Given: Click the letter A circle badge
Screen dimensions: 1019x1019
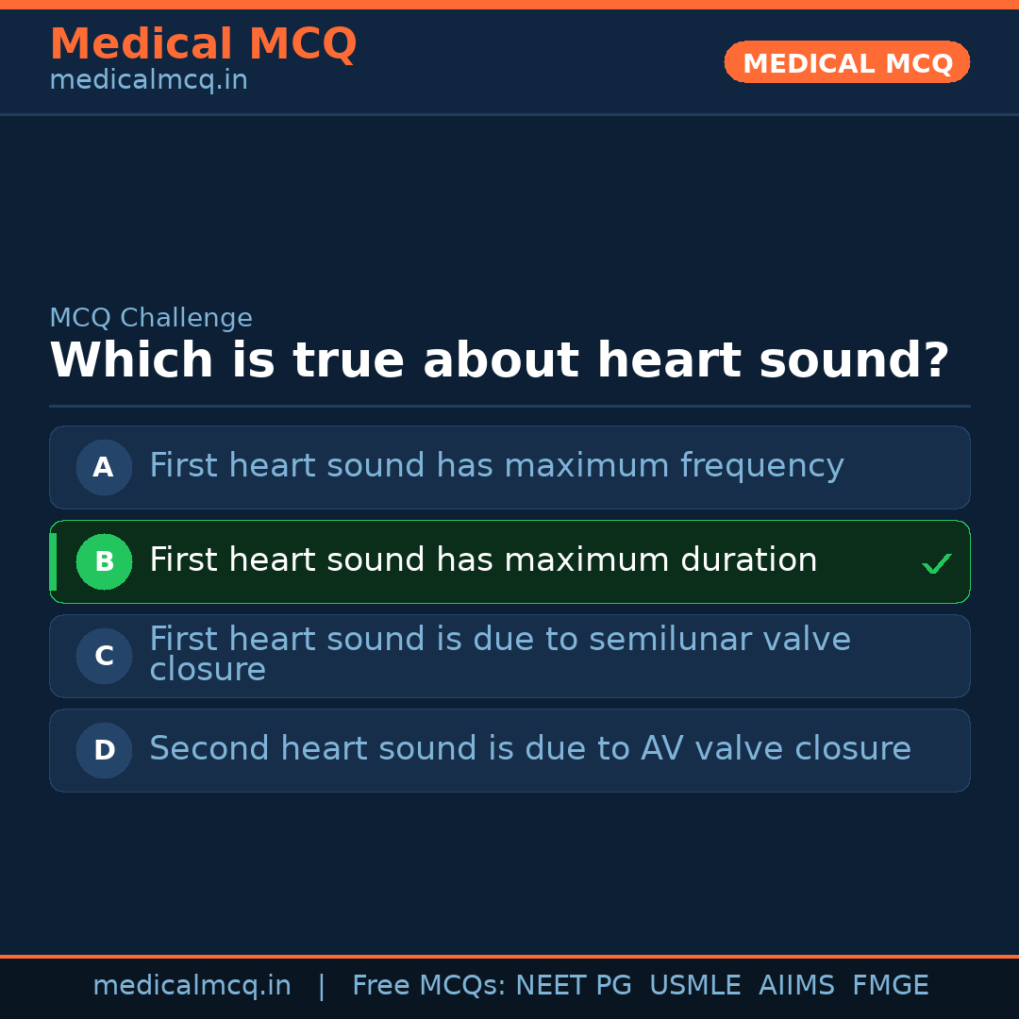Looking at the screenshot, I should (104, 467).
